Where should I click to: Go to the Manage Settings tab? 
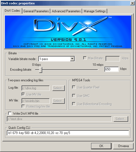(x=95, y=11)
